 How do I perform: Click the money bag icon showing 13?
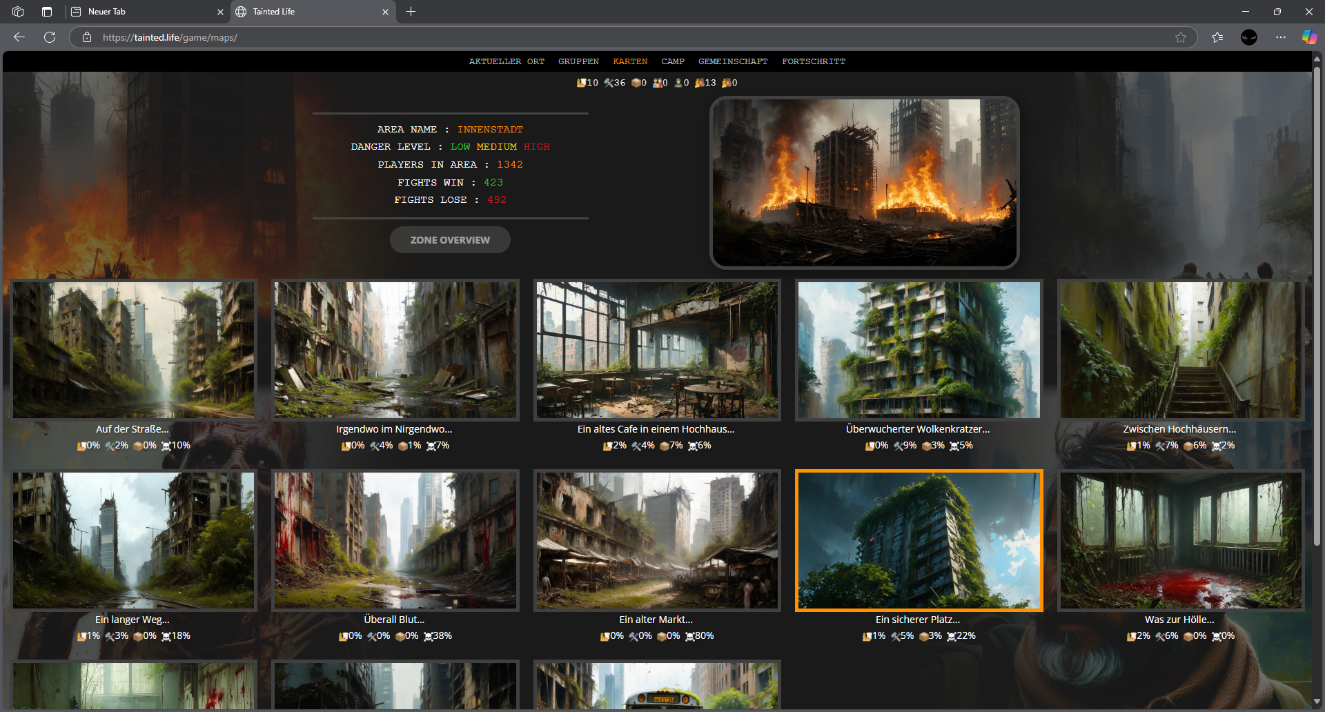(700, 83)
